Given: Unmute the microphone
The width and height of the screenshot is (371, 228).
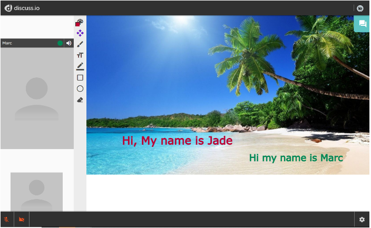Looking at the screenshot, I should click(7, 220).
